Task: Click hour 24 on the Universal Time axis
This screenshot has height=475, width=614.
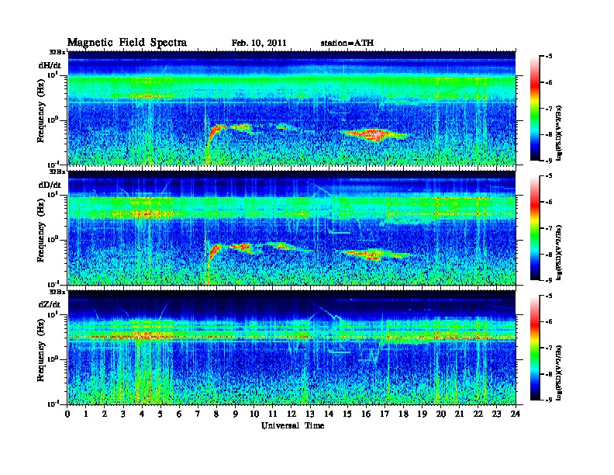Action: [516, 414]
